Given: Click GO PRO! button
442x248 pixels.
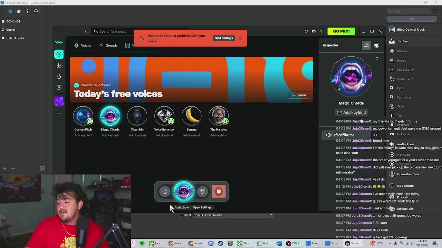Looking at the screenshot, I should tap(341, 31).
